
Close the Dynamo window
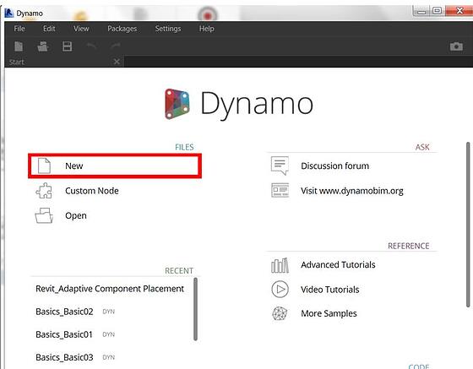pos(459,11)
